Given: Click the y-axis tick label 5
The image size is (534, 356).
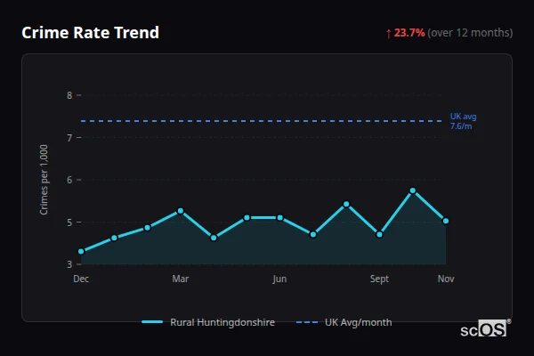Looking at the screenshot, I should coord(69,222).
